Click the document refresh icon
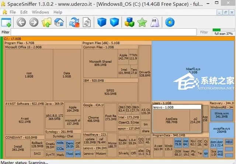 (87, 22)
